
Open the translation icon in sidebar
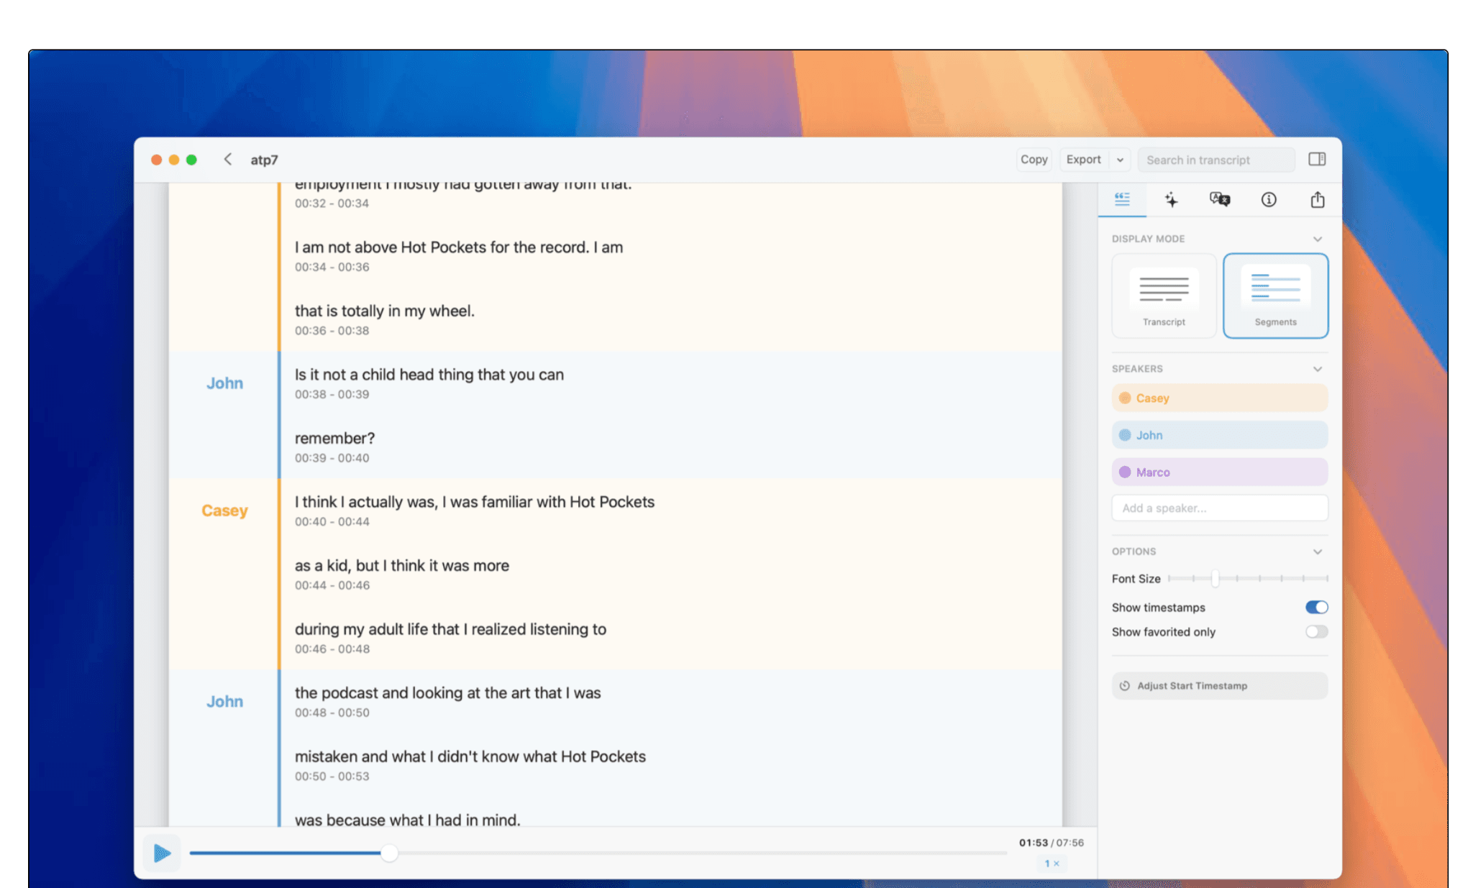1220,200
